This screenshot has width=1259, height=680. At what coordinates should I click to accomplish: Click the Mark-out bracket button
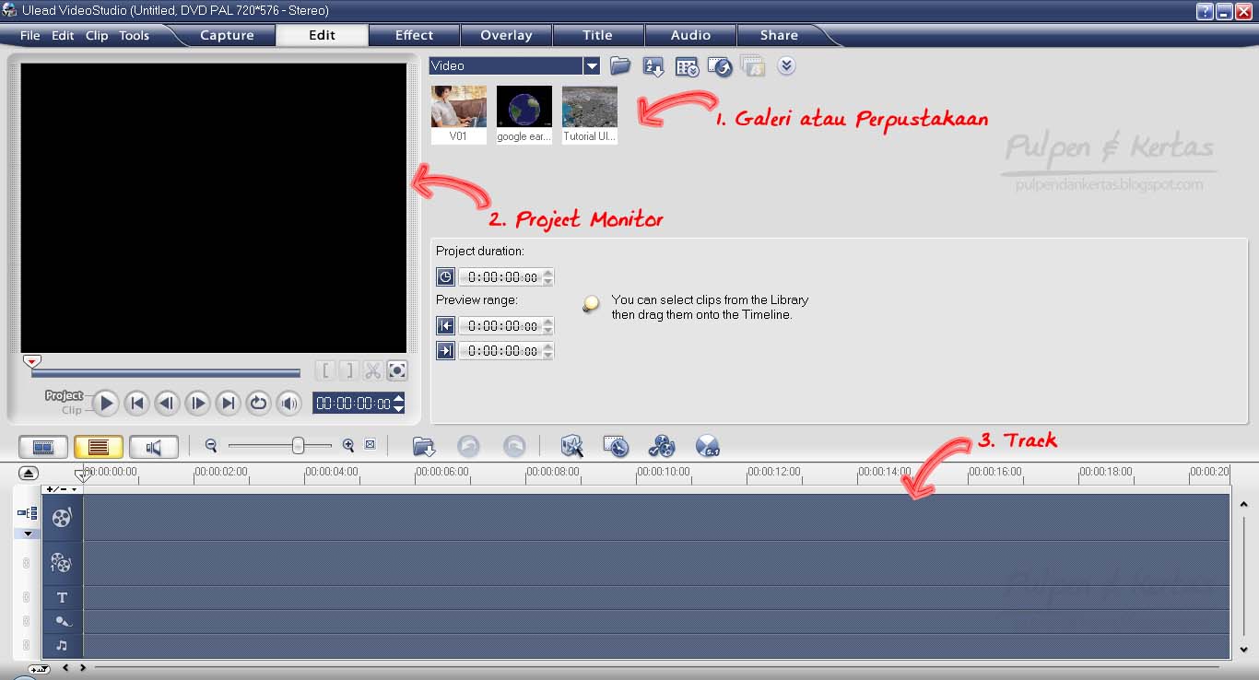pos(347,370)
